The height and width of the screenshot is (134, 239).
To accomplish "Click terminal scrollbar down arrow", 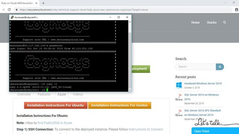I will coord(130,90).
